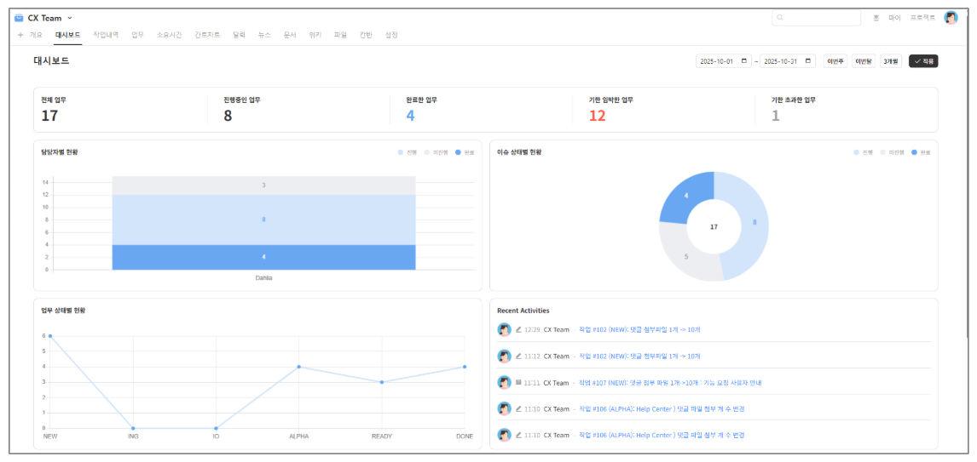Toggle 완료 legend in 담당자별 현황 chart
Image resolution: width=977 pixels, height=462 pixels.
coord(464,152)
